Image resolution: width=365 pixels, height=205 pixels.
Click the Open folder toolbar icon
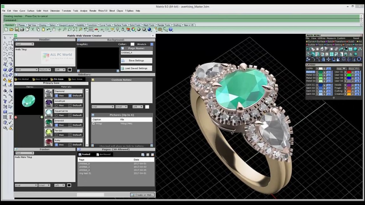point(11,29)
